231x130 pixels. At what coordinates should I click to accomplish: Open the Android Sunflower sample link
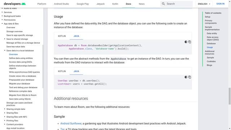[71, 123]
